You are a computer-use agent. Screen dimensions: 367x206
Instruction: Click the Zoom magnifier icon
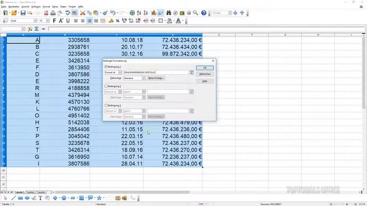[196, 13]
